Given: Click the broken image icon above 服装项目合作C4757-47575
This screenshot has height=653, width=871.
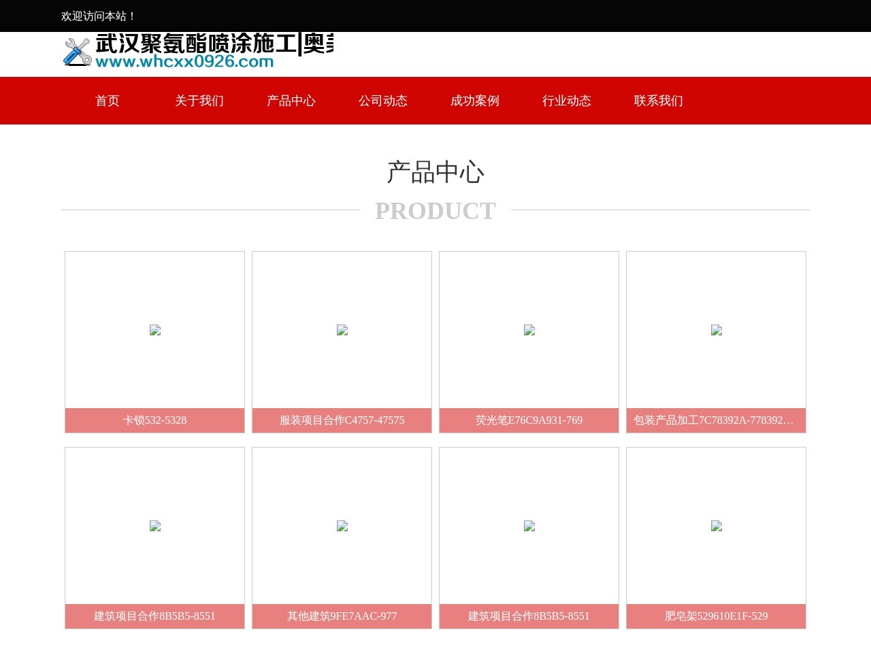Looking at the screenshot, I should (x=342, y=330).
